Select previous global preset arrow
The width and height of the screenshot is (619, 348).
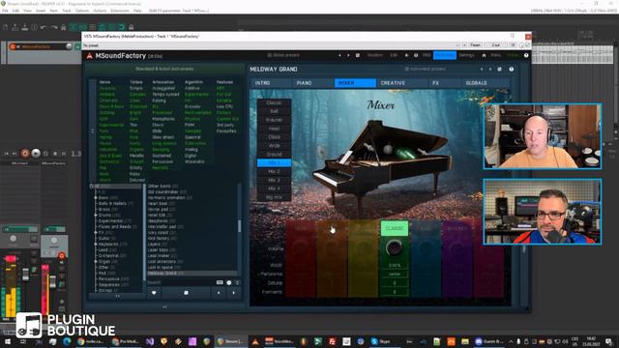pos(339,56)
